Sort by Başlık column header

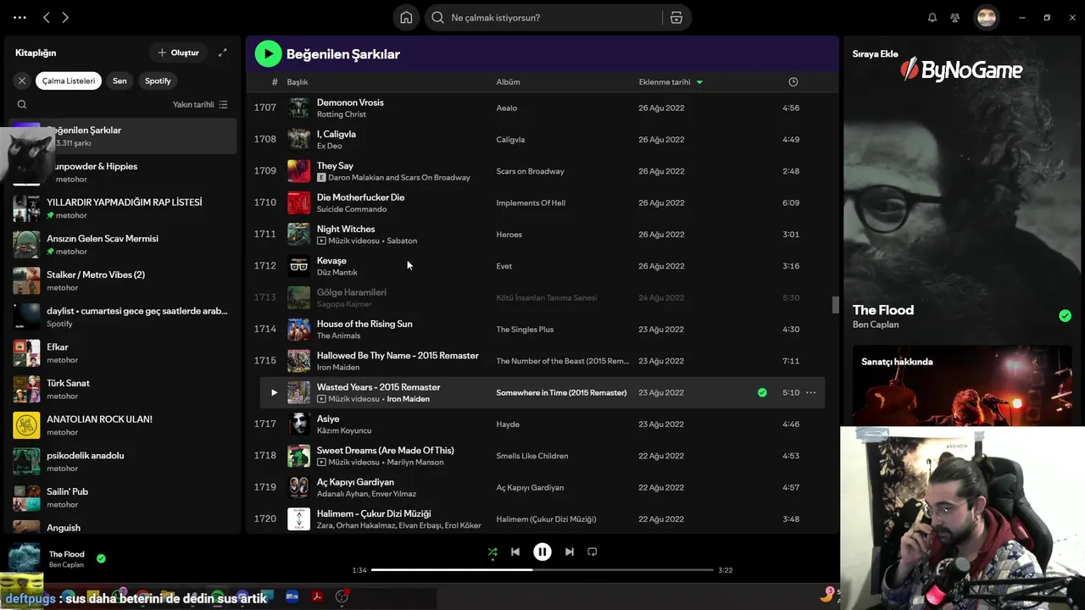[x=298, y=82]
